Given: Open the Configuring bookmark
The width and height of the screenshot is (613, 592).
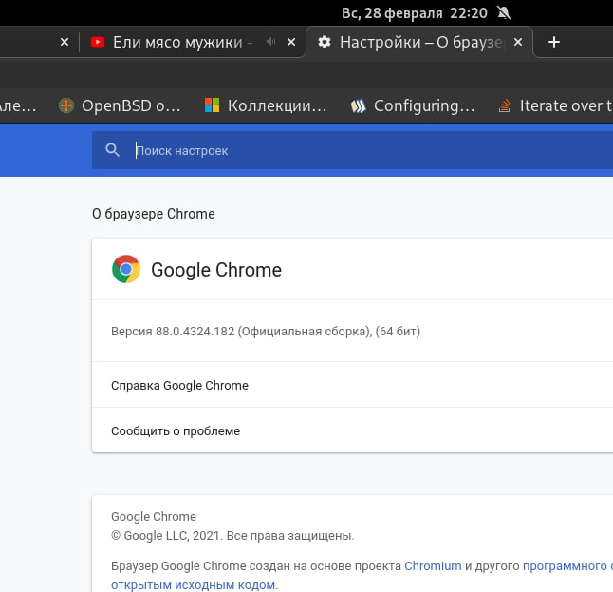Looking at the screenshot, I should click(413, 105).
